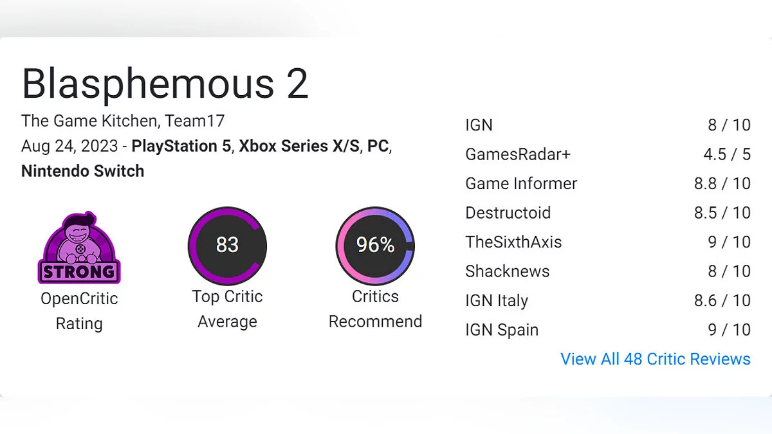Click the Top Critic Average score circle
This screenshot has width=772, height=434.
(227, 245)
